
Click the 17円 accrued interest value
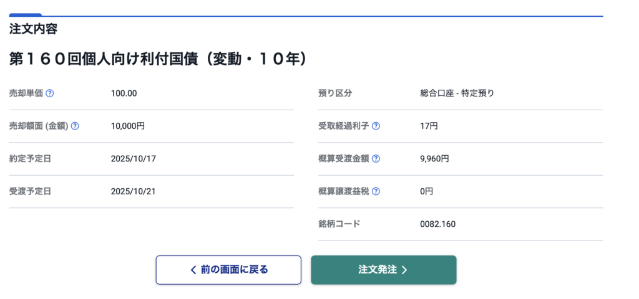pos(429,126)
